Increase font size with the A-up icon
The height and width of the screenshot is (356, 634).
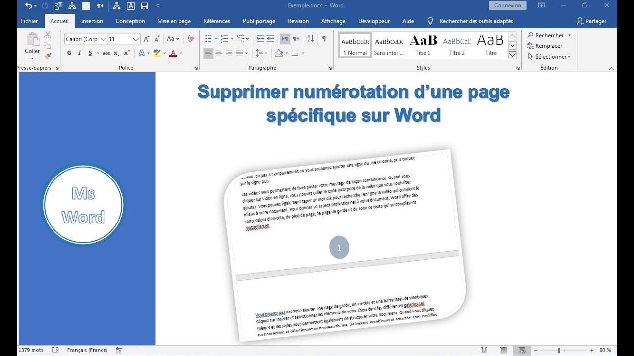[x=147, y=39]
